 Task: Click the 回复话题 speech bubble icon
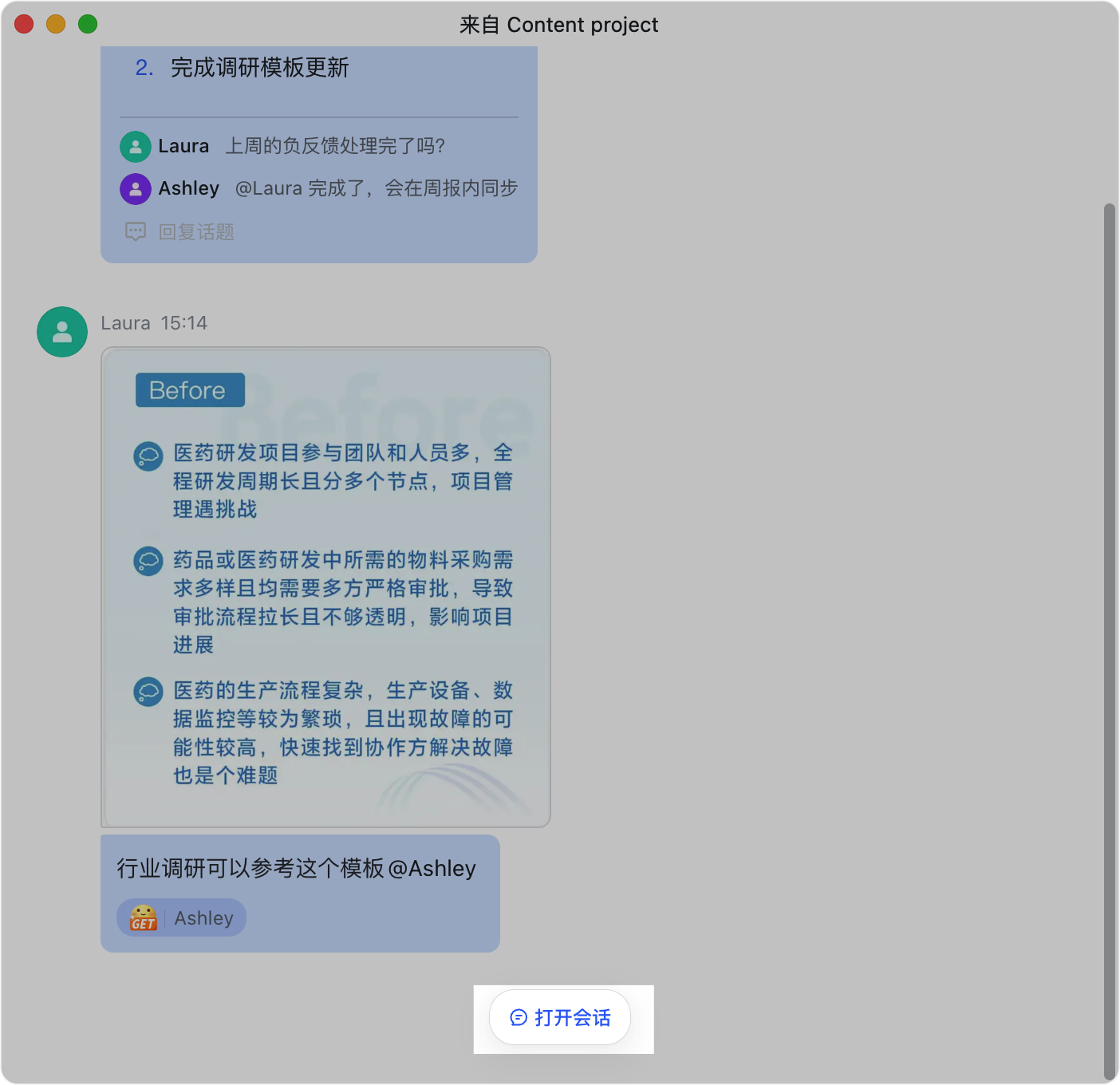[x=136, y=231]
